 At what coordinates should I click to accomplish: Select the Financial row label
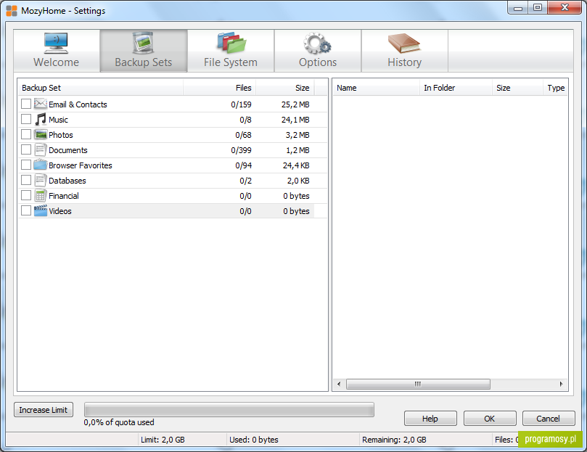(64, 196)
